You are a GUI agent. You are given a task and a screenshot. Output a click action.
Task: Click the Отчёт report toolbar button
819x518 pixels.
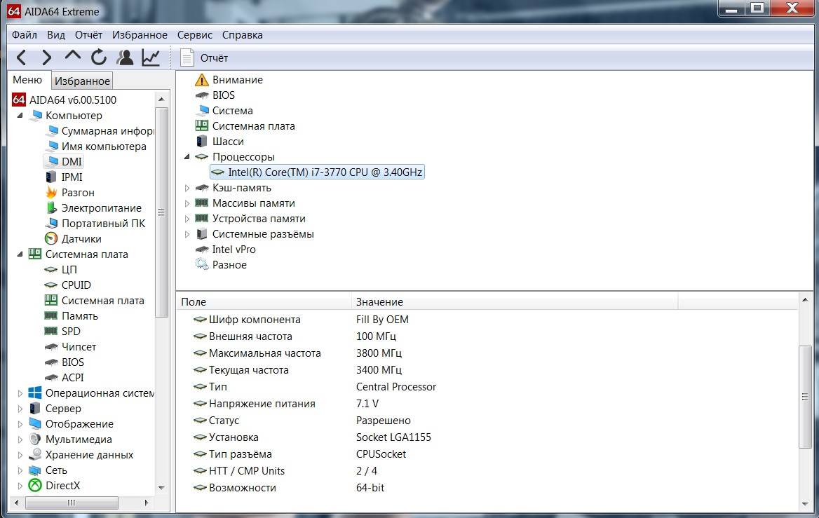coord(204,57)
